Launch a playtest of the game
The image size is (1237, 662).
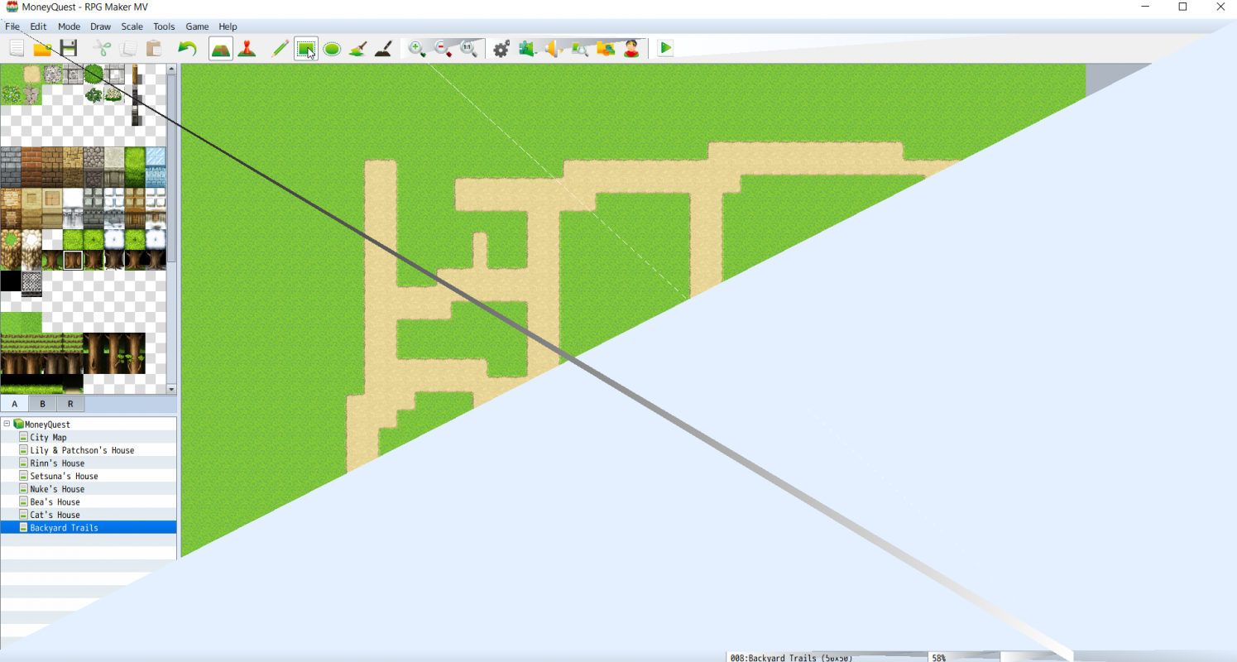664,48
